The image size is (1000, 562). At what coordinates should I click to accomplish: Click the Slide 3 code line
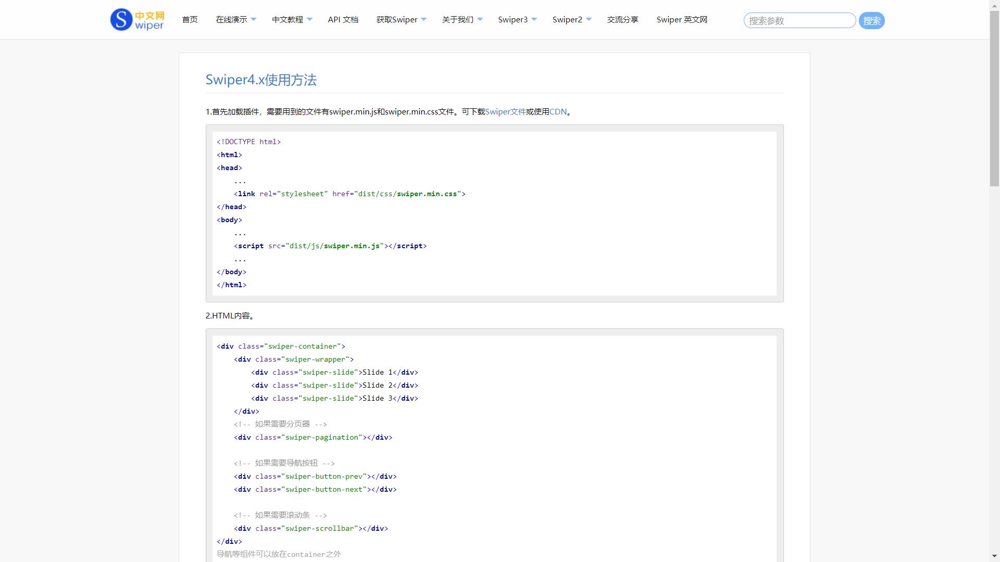click(x=334, y=398)
